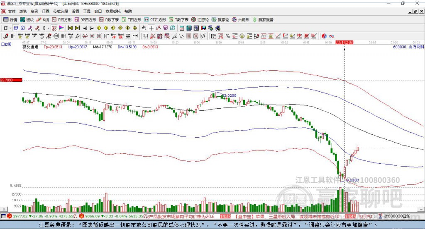Launch the 江恩轮 Gann wheel
Image resolution: width=425 pixels, height=229 pixels.
pyautogui.click(x=200, y=20)
